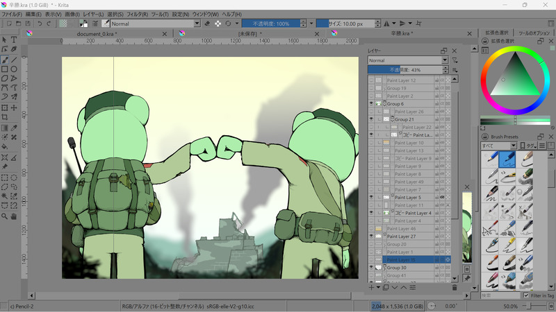Select the Freehand Brush tool
The image size is (556, 312).
pos(5,60)
